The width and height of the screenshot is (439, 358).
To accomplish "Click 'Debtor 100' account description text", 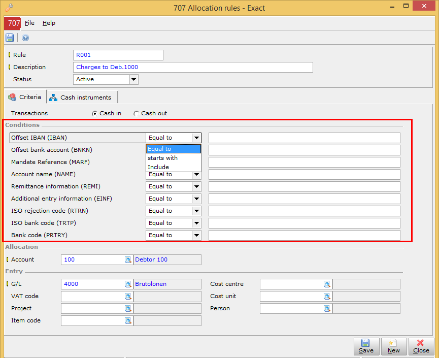I will [151, 259].
